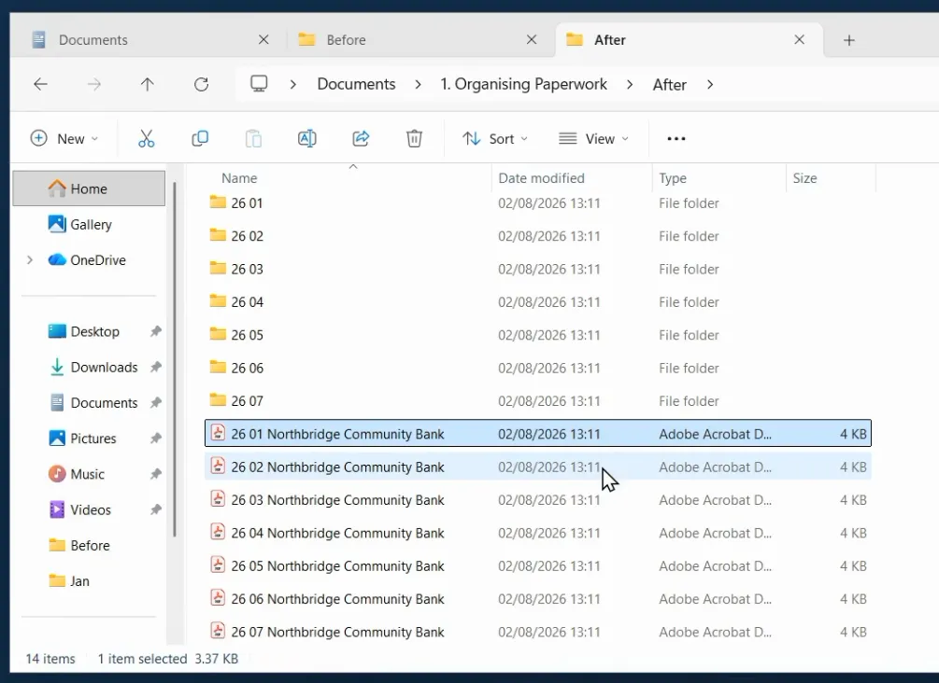Click After in the breadcrumb path

[670, 84]
